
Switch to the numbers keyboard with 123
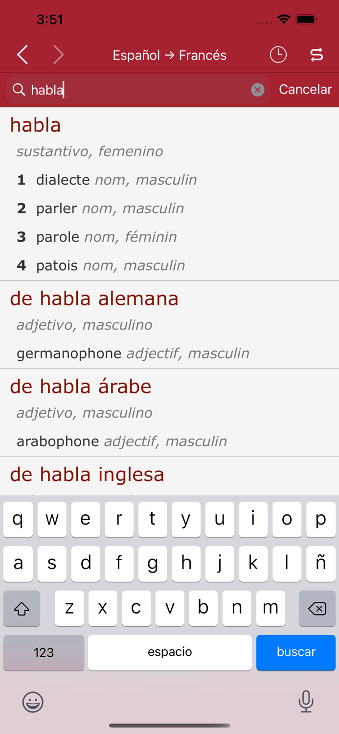coord(44,652)
